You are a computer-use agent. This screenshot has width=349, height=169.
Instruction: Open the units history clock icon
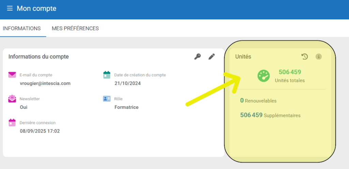pos(304,57)
